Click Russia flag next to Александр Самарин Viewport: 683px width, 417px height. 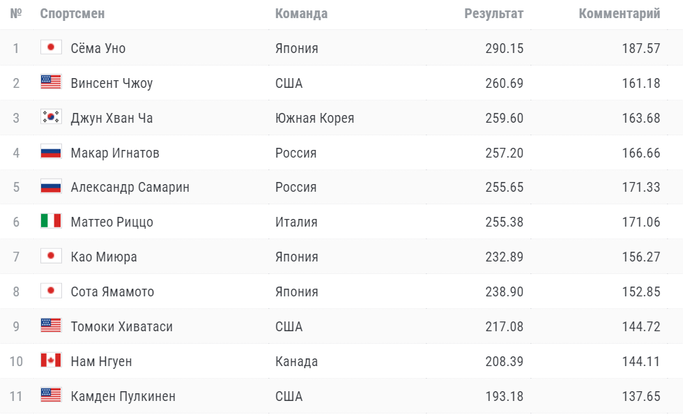pos(51,187)
